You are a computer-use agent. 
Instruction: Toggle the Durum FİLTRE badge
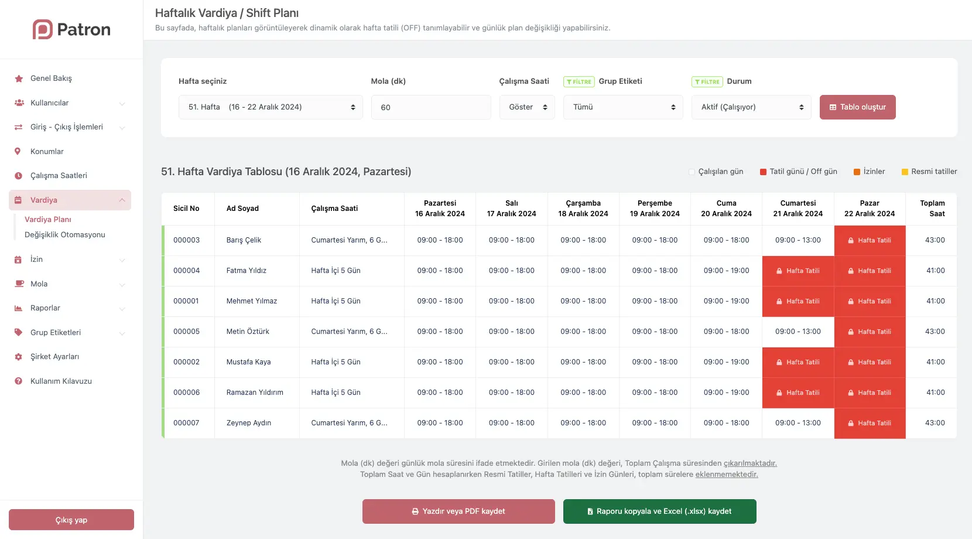[x=707, y=82]
